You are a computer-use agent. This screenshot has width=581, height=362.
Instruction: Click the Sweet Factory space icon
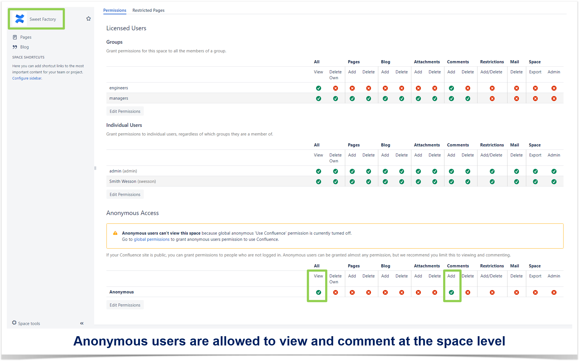(x=19, y=18)
